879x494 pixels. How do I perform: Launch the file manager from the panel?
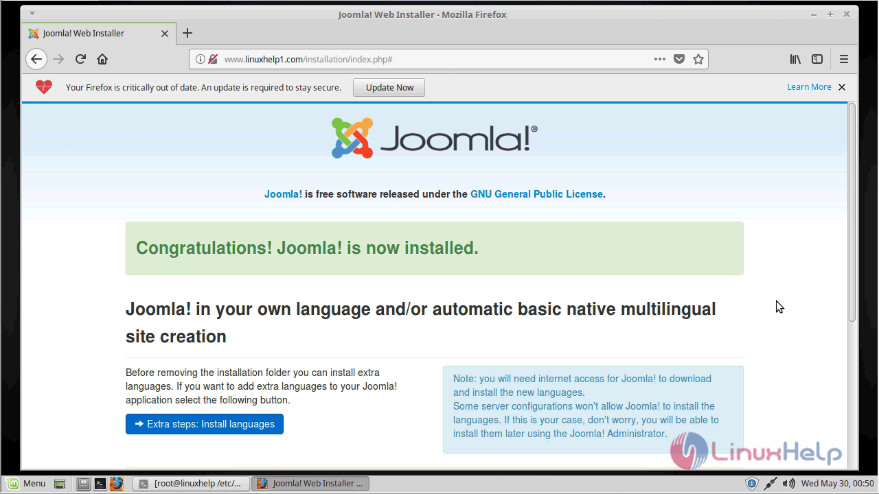(83, 484)
